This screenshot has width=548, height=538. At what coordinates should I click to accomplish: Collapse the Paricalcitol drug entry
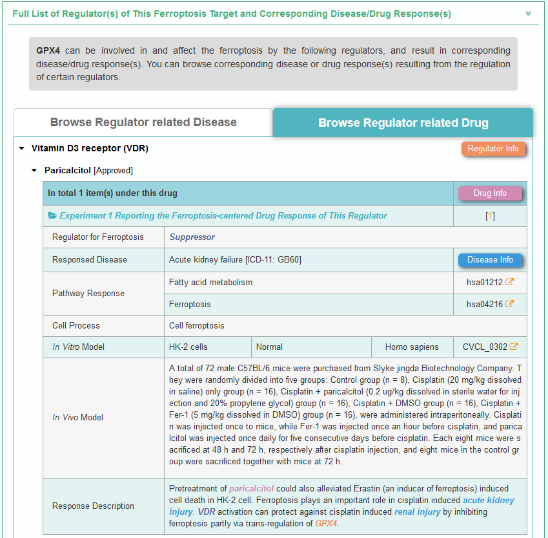point(36,171)
